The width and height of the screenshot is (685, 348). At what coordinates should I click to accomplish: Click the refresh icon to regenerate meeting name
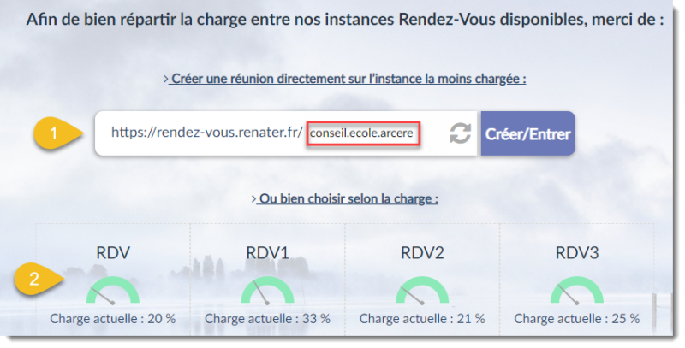point(461,133)
